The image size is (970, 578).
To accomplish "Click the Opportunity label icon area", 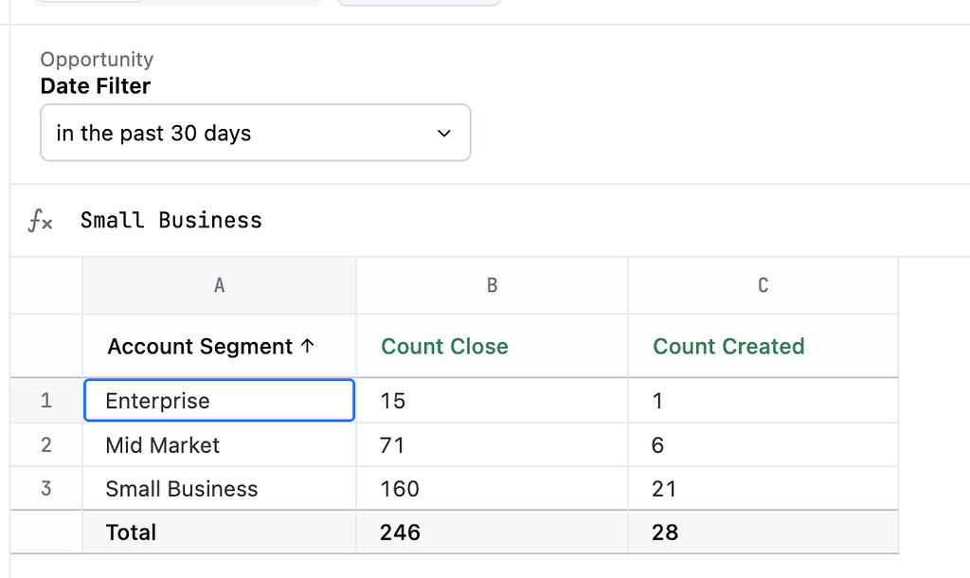I will (x=97, y=59).
